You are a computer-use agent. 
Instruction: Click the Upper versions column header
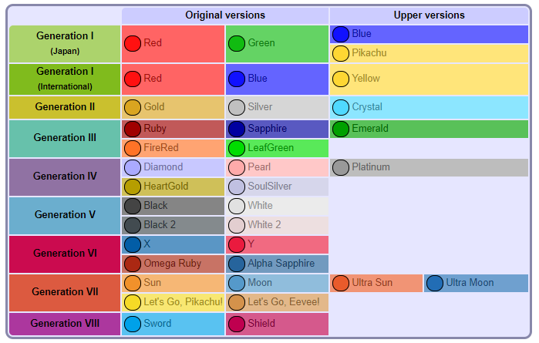[x=429, y=15]
